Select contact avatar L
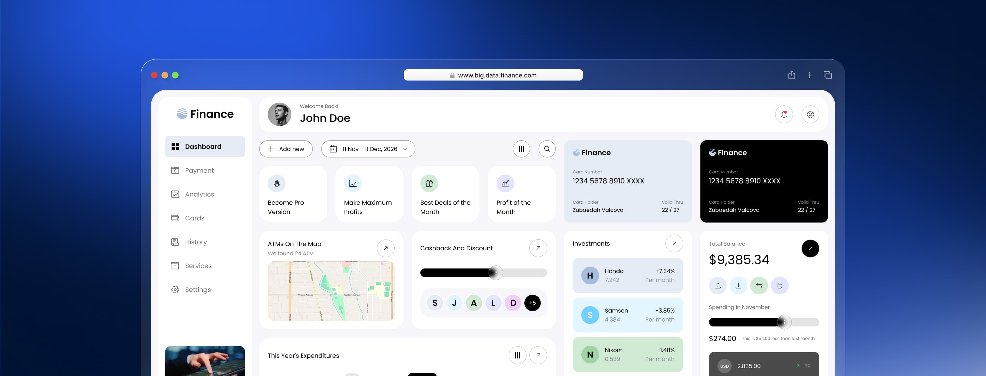This screenshot has width=986, height=376. pos(493,303)
